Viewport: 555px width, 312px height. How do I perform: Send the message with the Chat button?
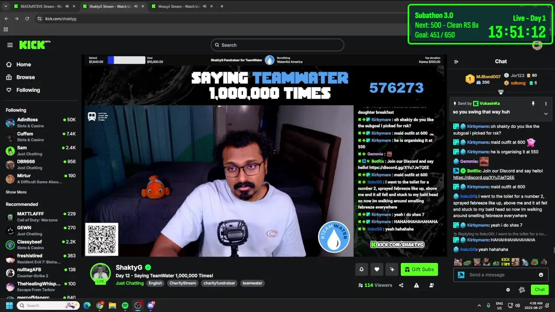pos(540,289)
